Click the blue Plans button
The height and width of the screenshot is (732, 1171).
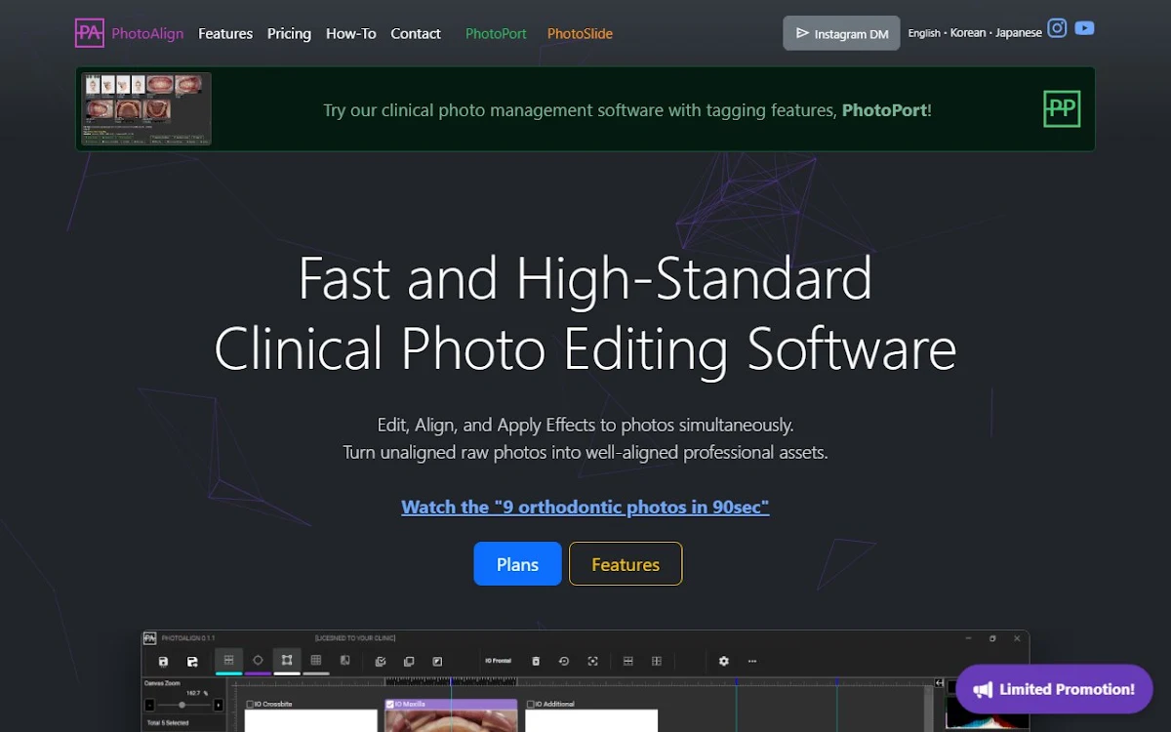517,564
